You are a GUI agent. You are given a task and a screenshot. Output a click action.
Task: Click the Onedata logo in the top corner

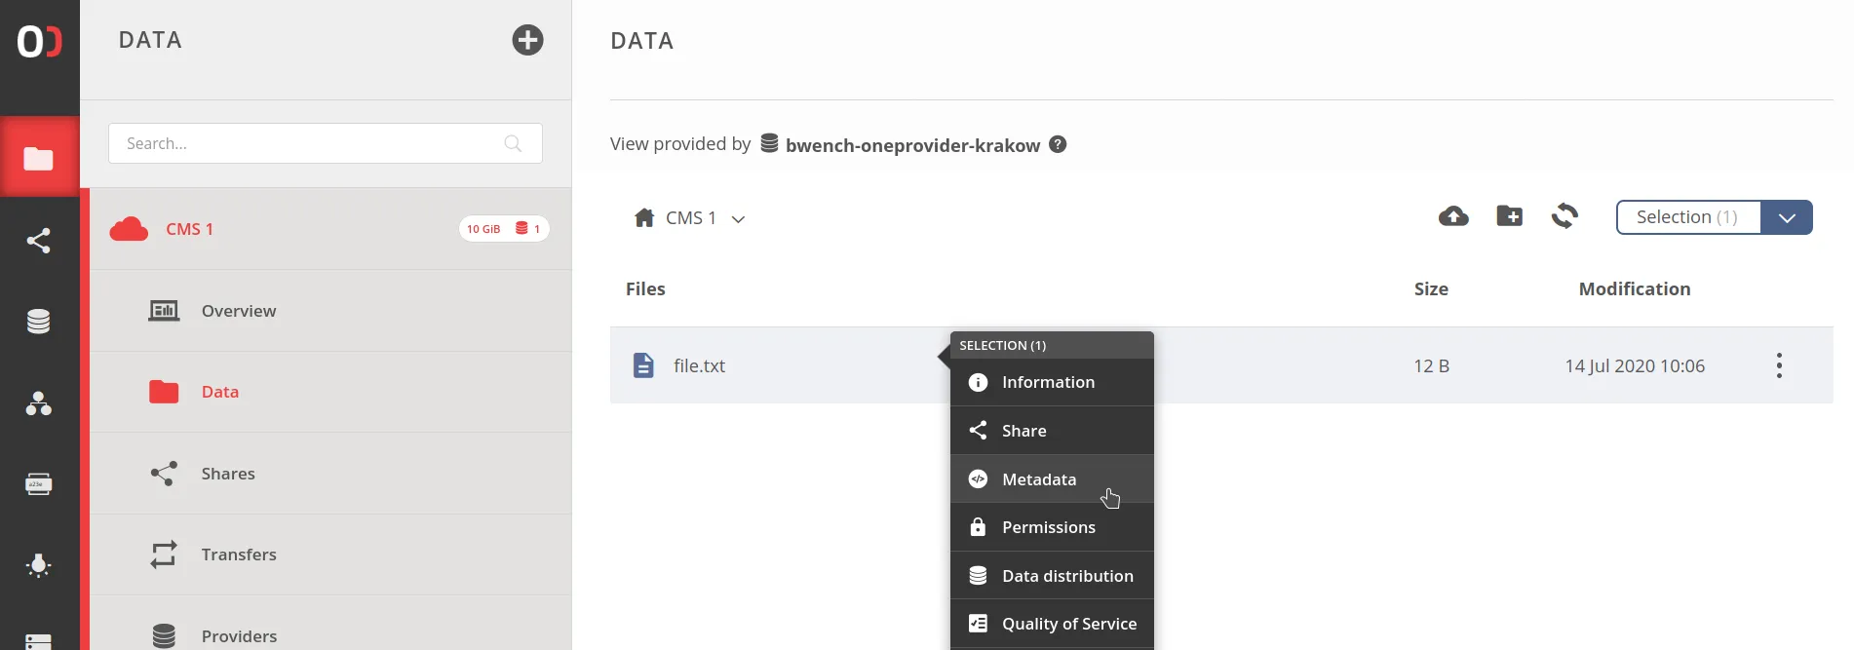(39, 41)
